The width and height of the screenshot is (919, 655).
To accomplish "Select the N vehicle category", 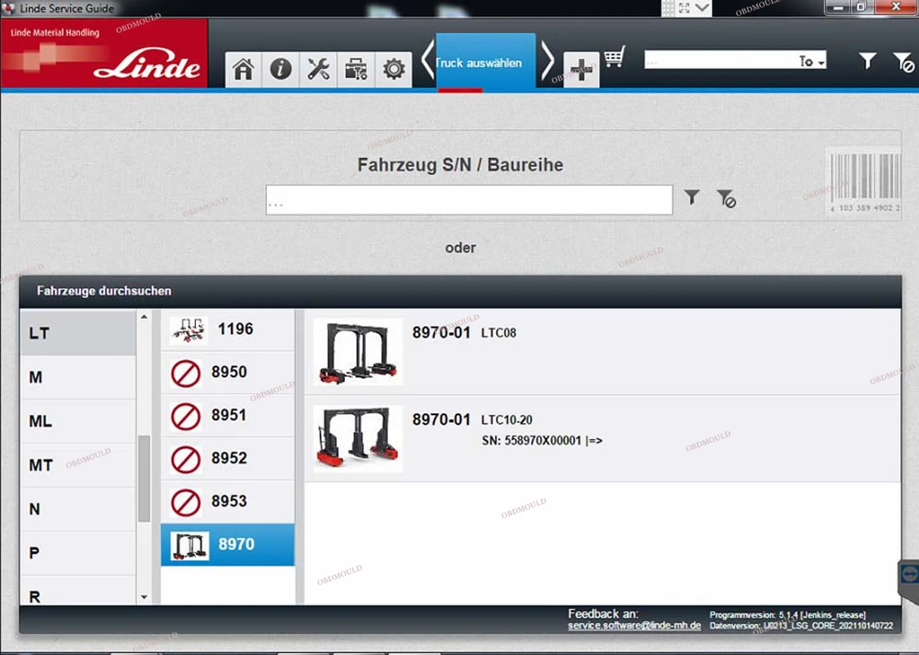I will (x=78, y=509).
